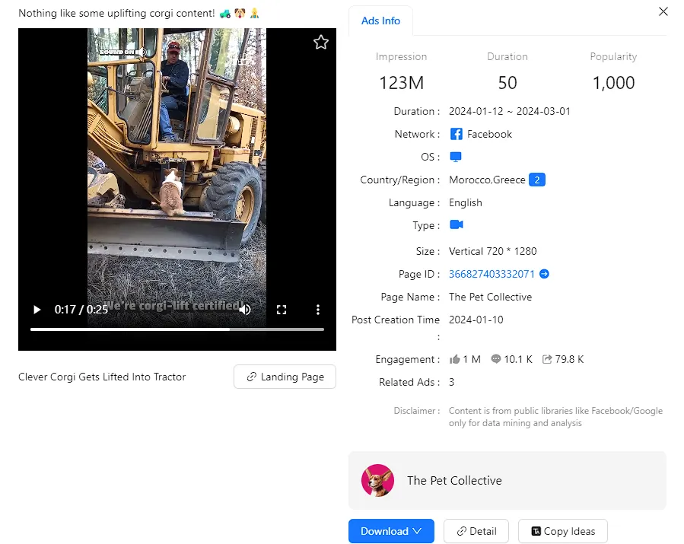This screenshot has width=684, height=544.
Task: Star this ad as a favorite
Action: [321, 43]
